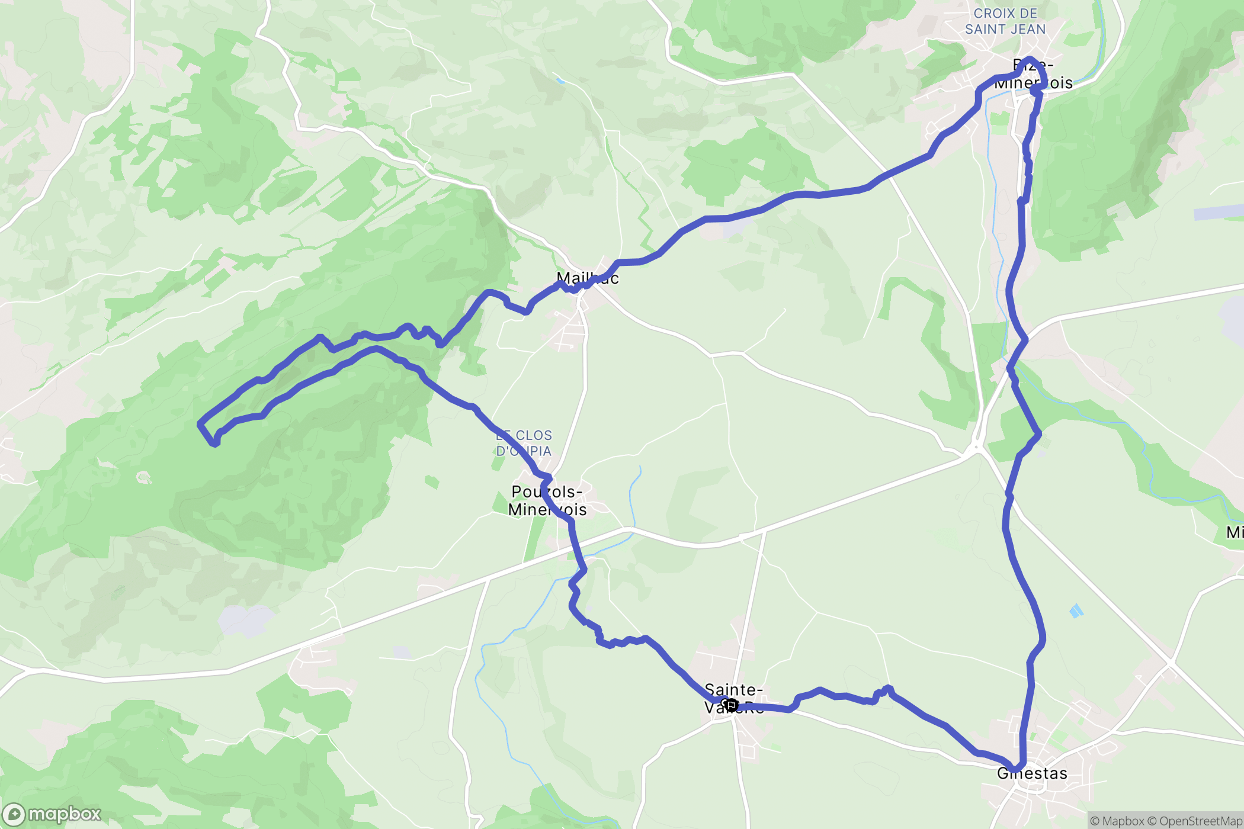The width and height of the screenshot is (1244, 829).
Task: Select the LE CLOS D'OUPIA label
Action: (524, 443)
